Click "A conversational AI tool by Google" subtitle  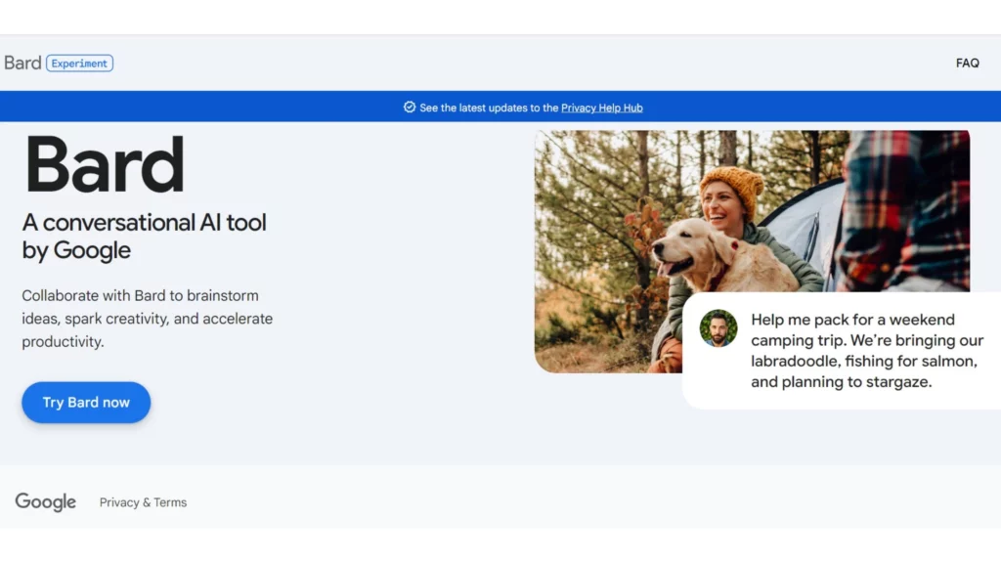tap(145, 237)
